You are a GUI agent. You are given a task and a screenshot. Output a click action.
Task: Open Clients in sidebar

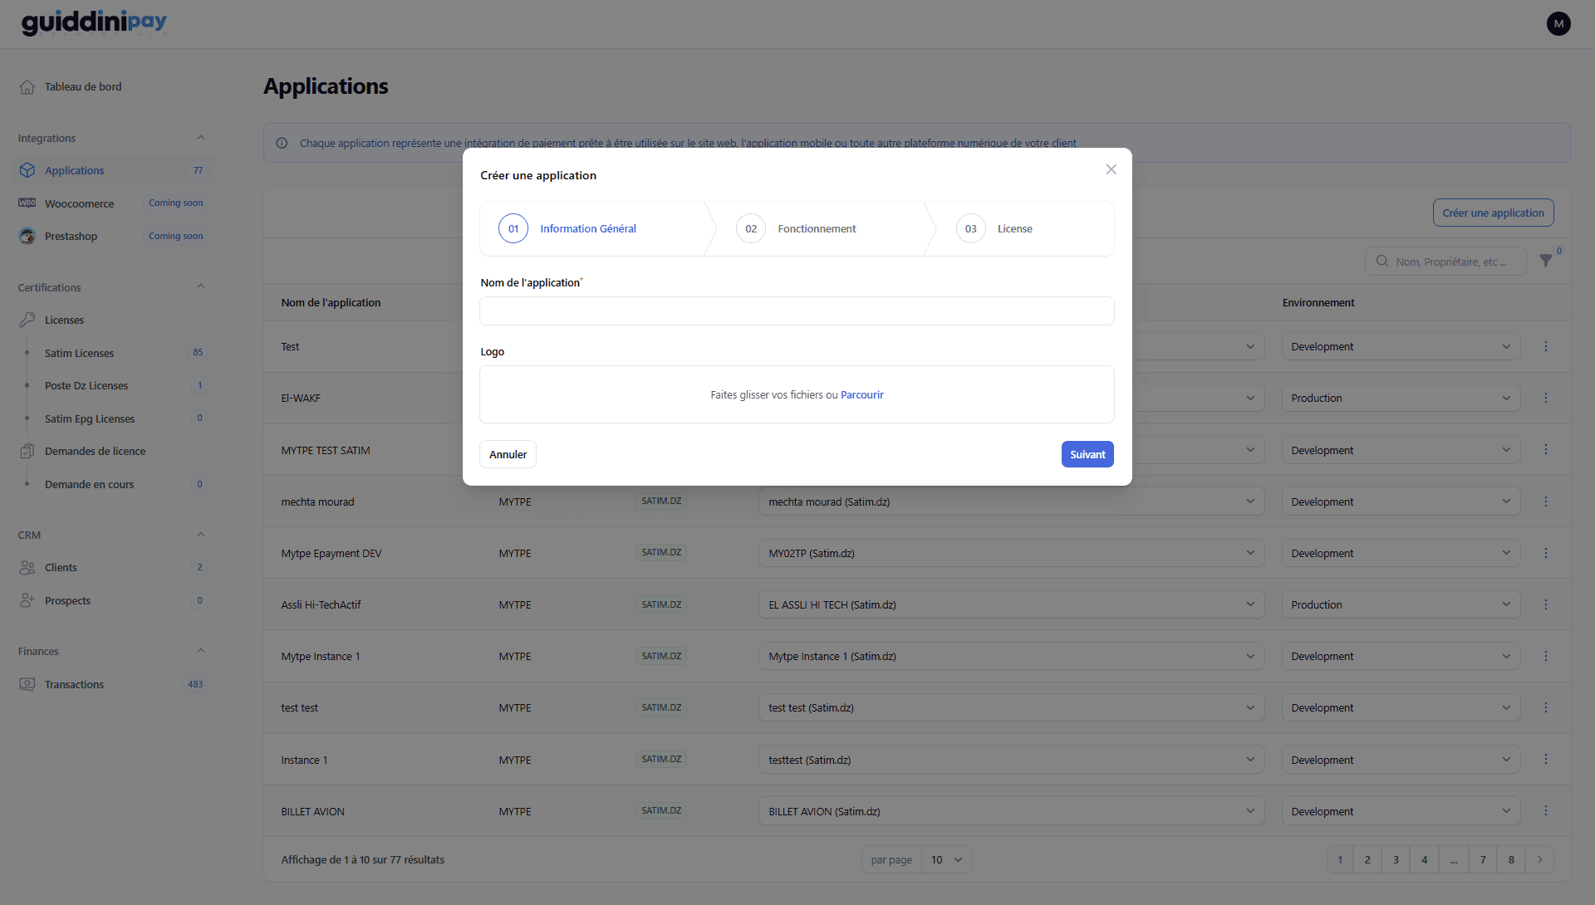click(113, 567)
